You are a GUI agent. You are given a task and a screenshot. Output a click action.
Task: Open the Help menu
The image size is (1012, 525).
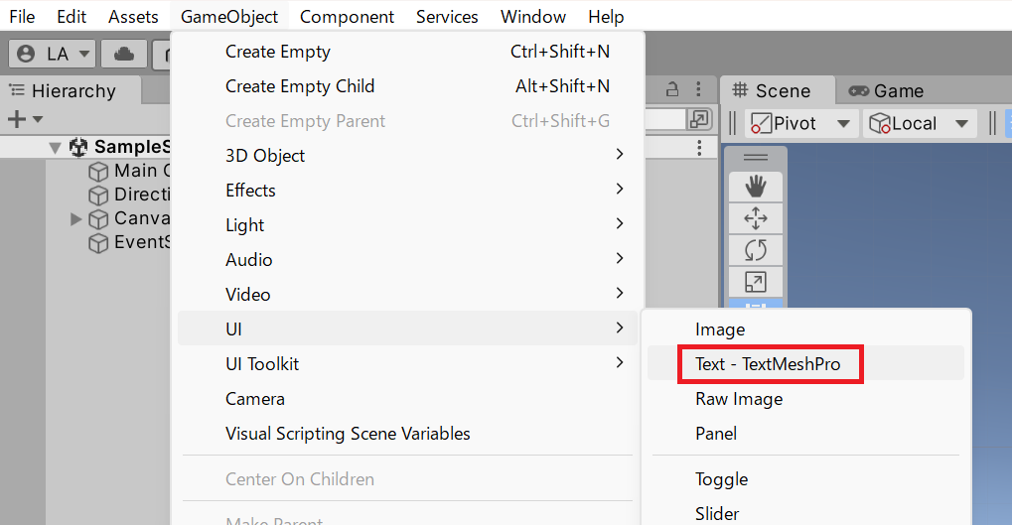(x=606, y=16)
